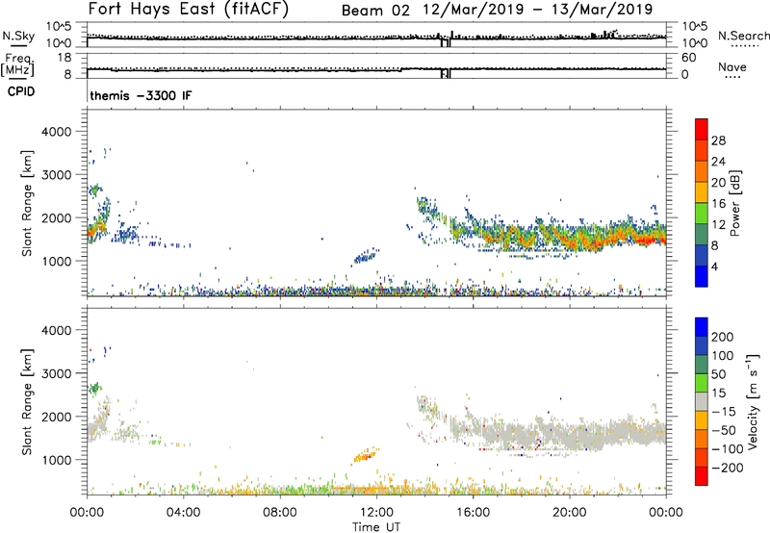
Task: Click the 'Nave' legend label
Action: pyautogui.click(x=731, y=66)
